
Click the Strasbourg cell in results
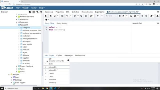coord(59,83)
